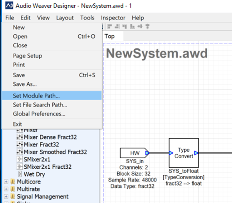Screen dimensions: 232x203
Task: Click the Mixer Dense Fract32 module icon
Action: pos(19,137)
